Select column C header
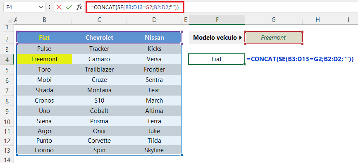The height and width of the screenshot is (163, 358). coord(99,20)
